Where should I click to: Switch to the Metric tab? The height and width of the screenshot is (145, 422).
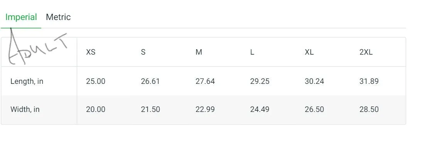pos(58,17)
